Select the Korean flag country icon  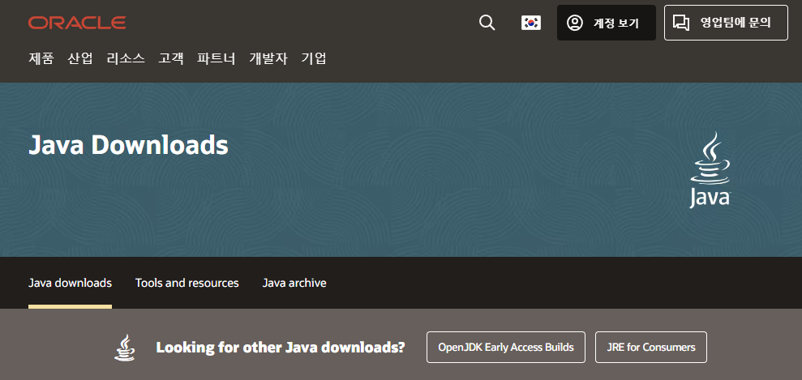(531, 23)
